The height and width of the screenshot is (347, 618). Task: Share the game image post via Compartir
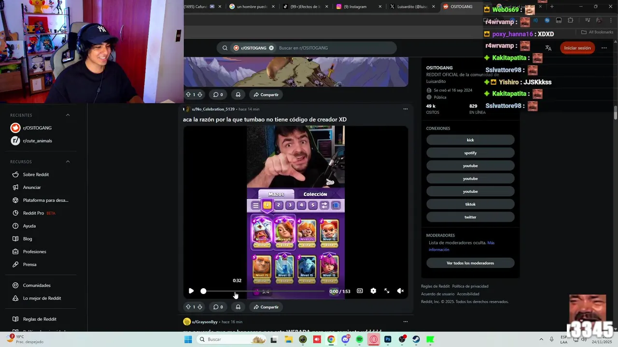point(266,94)
